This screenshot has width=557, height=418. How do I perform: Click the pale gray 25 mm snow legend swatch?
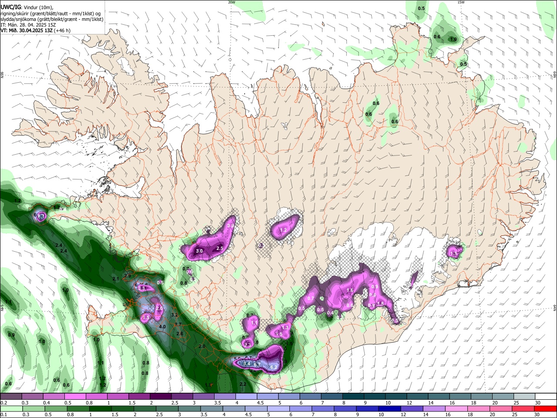point(523,397)
